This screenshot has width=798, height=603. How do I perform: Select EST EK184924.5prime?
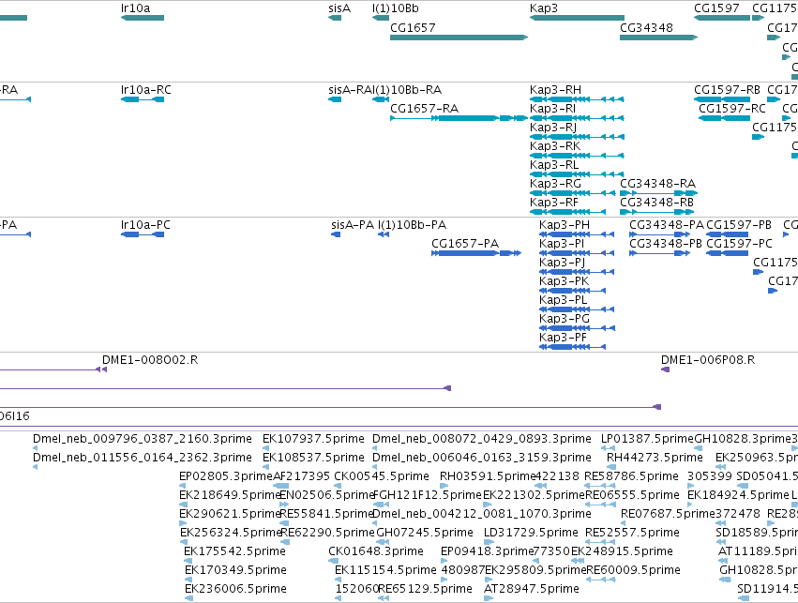(x=690, y=505)
